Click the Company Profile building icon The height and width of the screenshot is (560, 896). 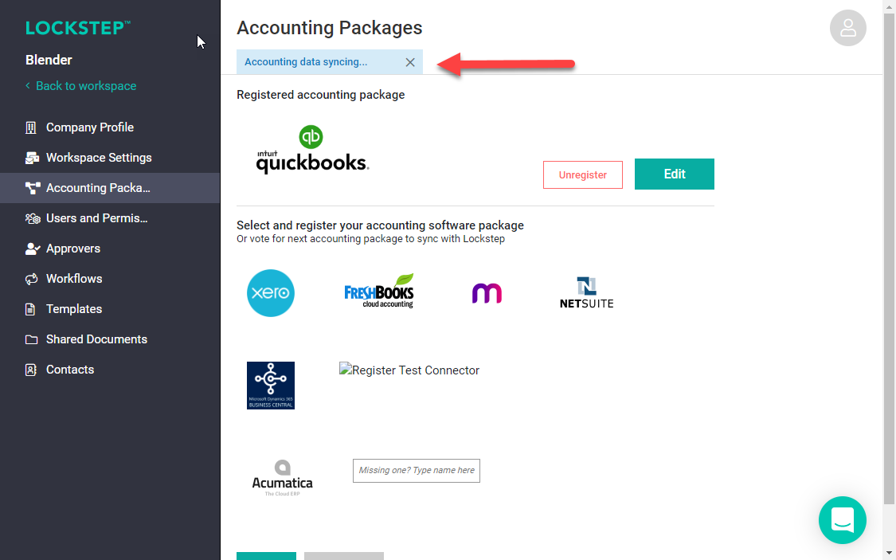click(x=31, y=127)
